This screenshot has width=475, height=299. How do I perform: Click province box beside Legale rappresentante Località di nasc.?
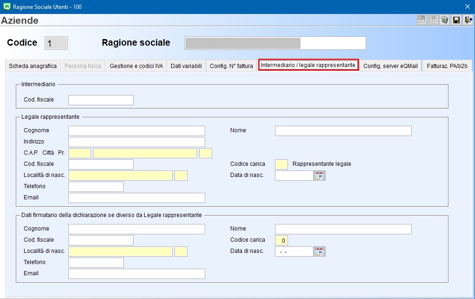click(x=181, y=176)
